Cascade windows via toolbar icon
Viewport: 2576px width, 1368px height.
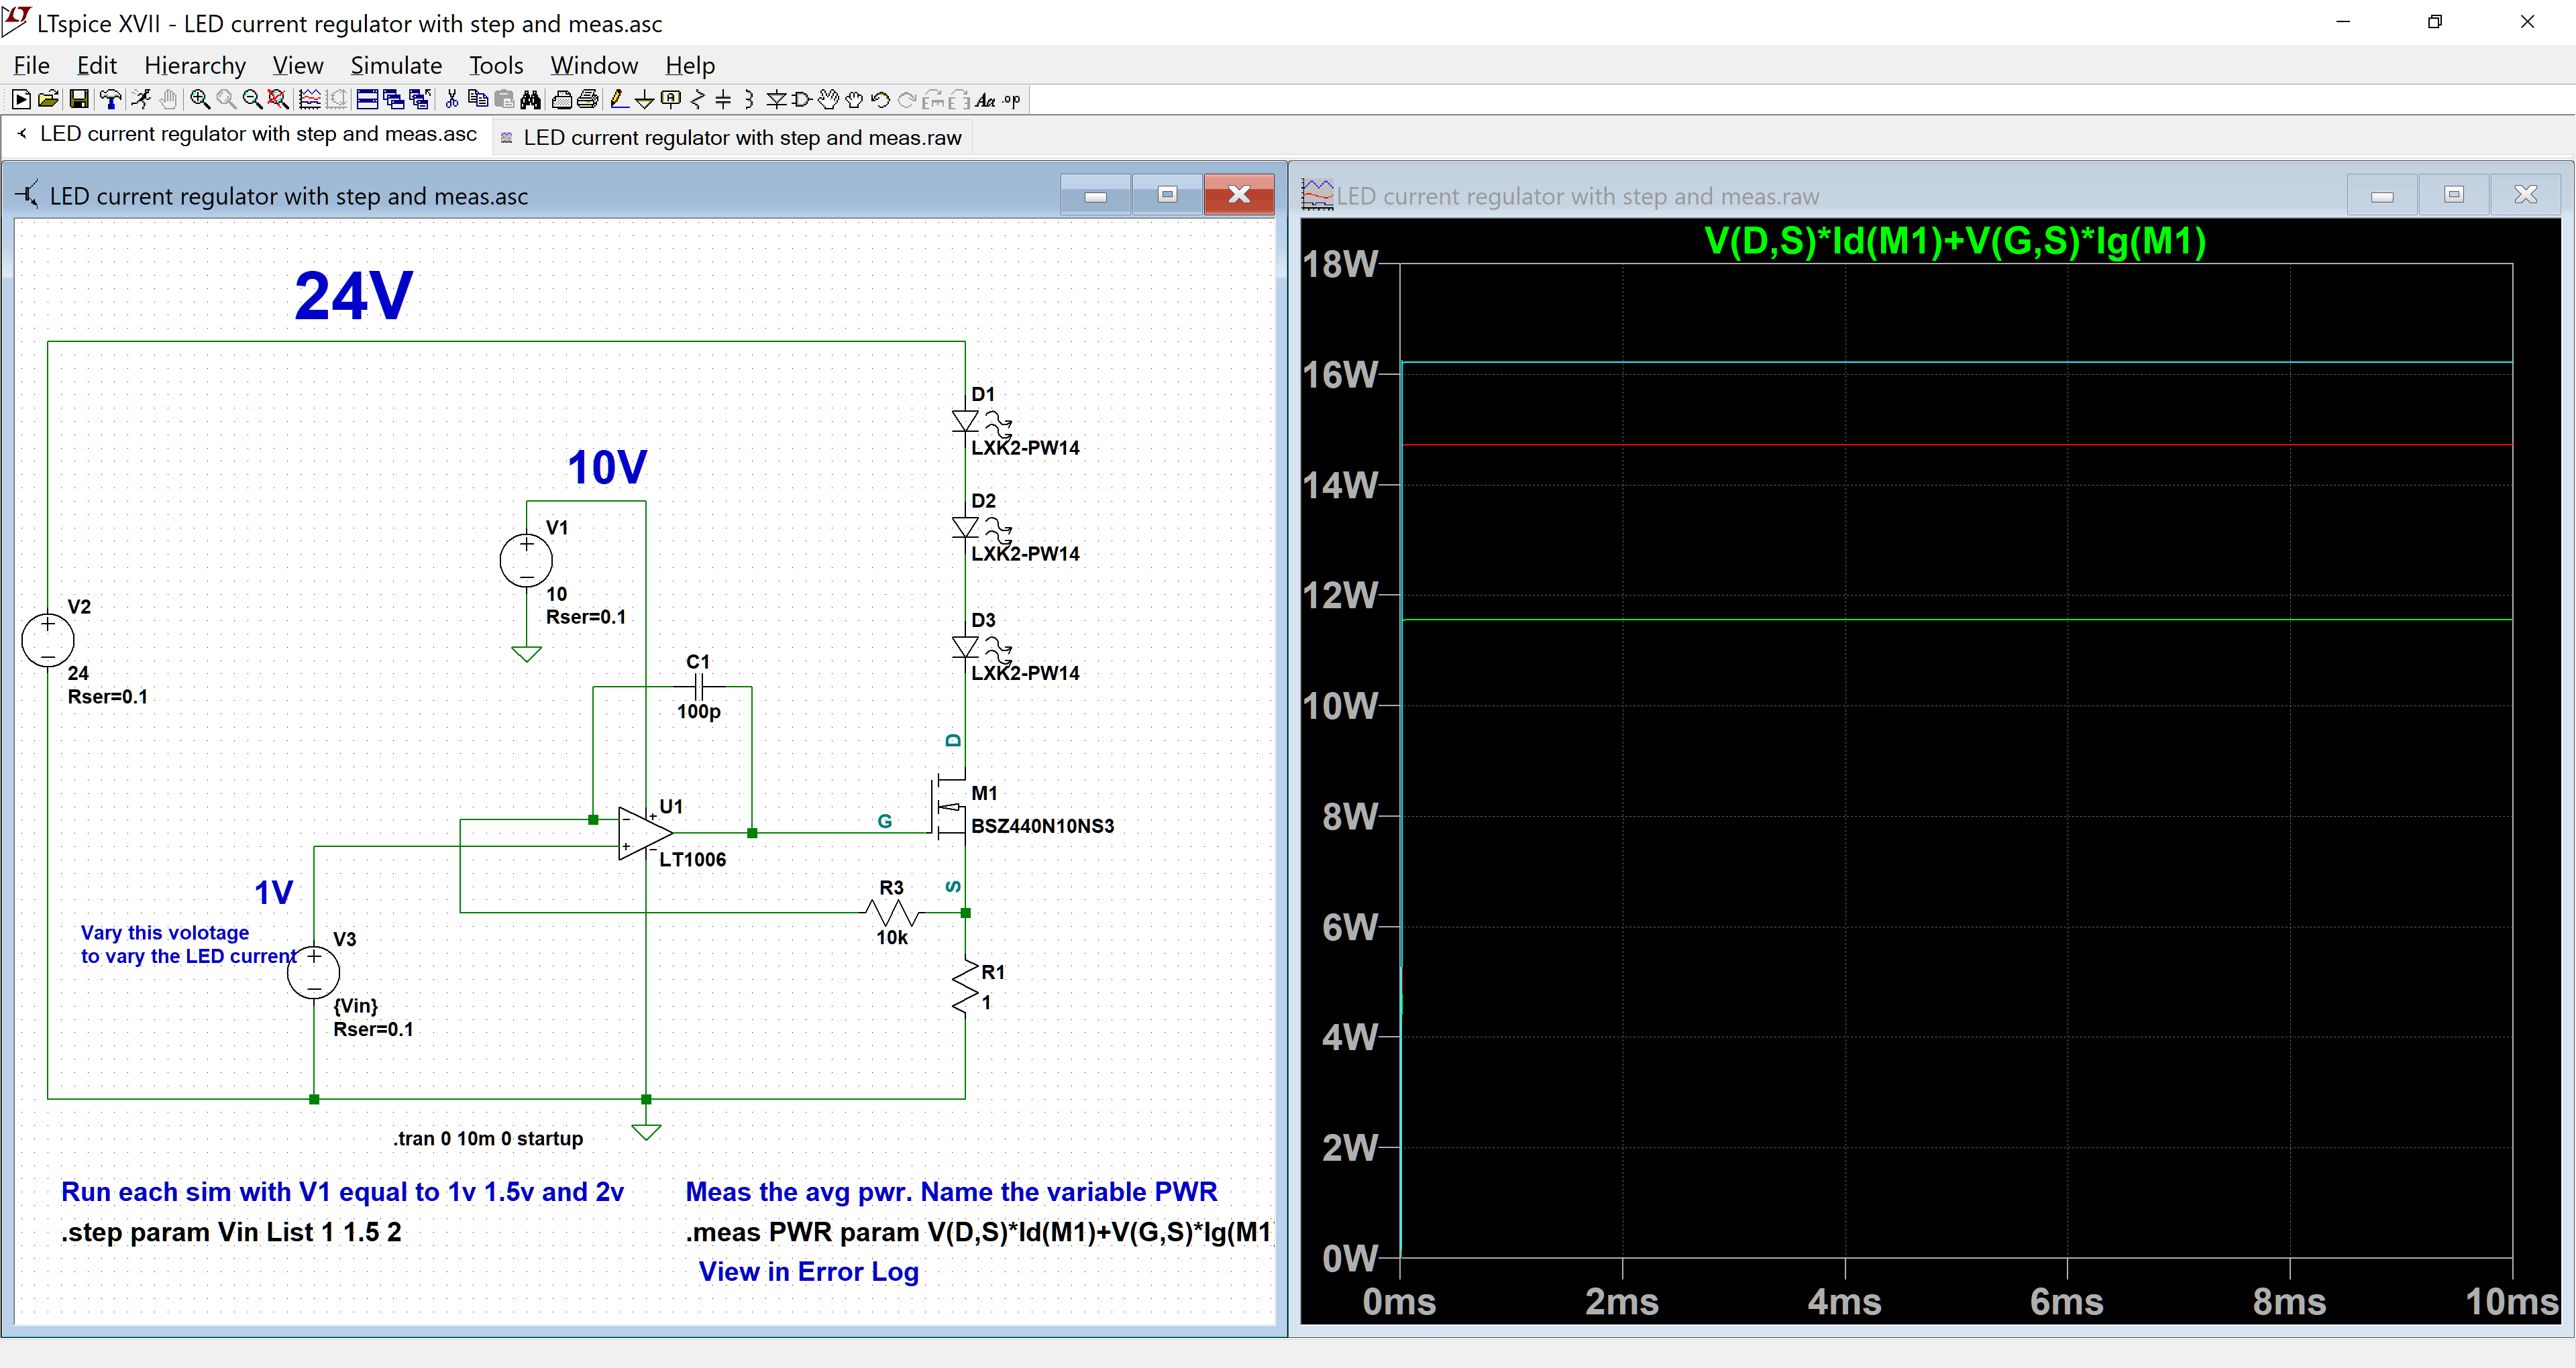point(394,100)
